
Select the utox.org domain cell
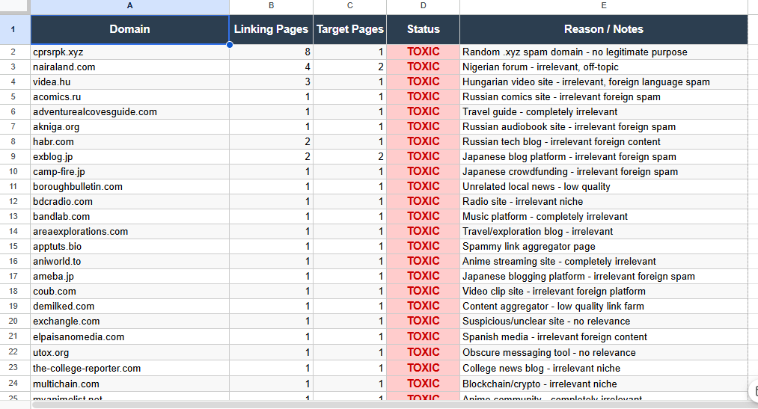[129, 352]
